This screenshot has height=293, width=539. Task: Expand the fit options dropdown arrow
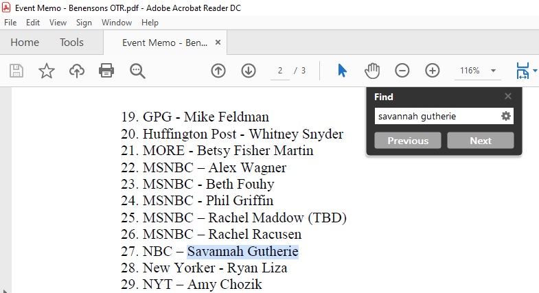(x=535, y=71)
